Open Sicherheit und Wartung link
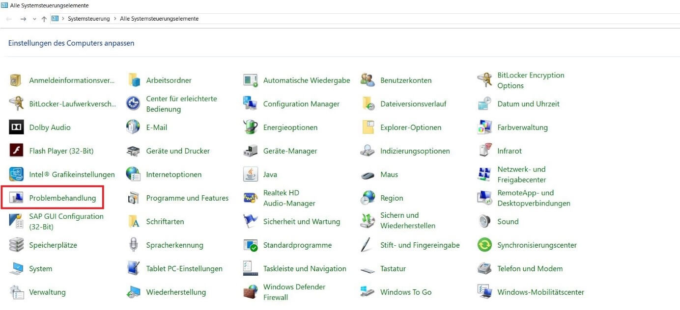 point(302,221)
